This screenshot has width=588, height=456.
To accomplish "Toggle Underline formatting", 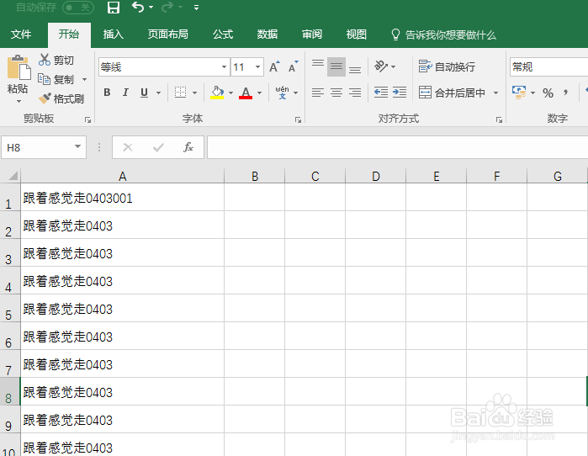I will coord(144,93).
